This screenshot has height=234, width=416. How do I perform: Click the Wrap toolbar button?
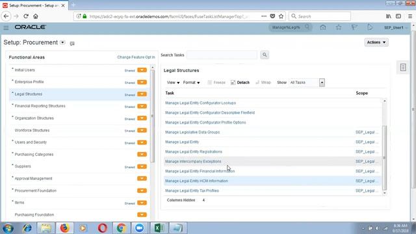[x=263, y=83]
